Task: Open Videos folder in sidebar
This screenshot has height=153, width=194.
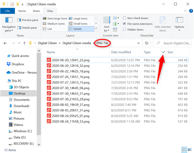Action: point(16,125)
